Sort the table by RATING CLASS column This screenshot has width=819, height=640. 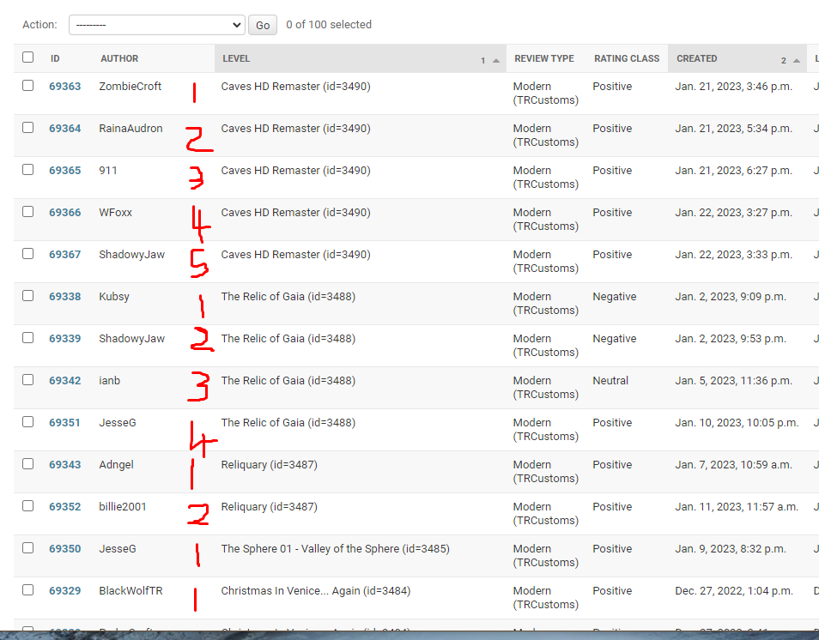[x=626, y=57]
